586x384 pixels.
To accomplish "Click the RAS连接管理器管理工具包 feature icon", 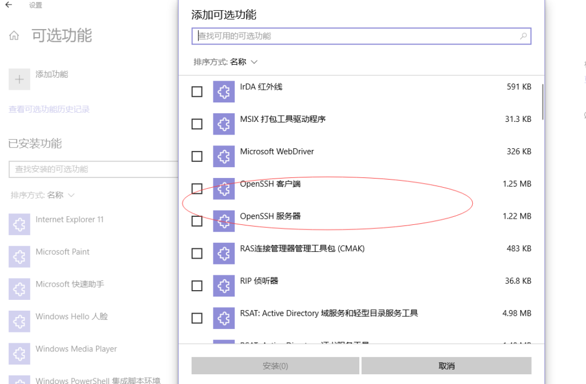I will pyautogui.click(x=224, y=254).
